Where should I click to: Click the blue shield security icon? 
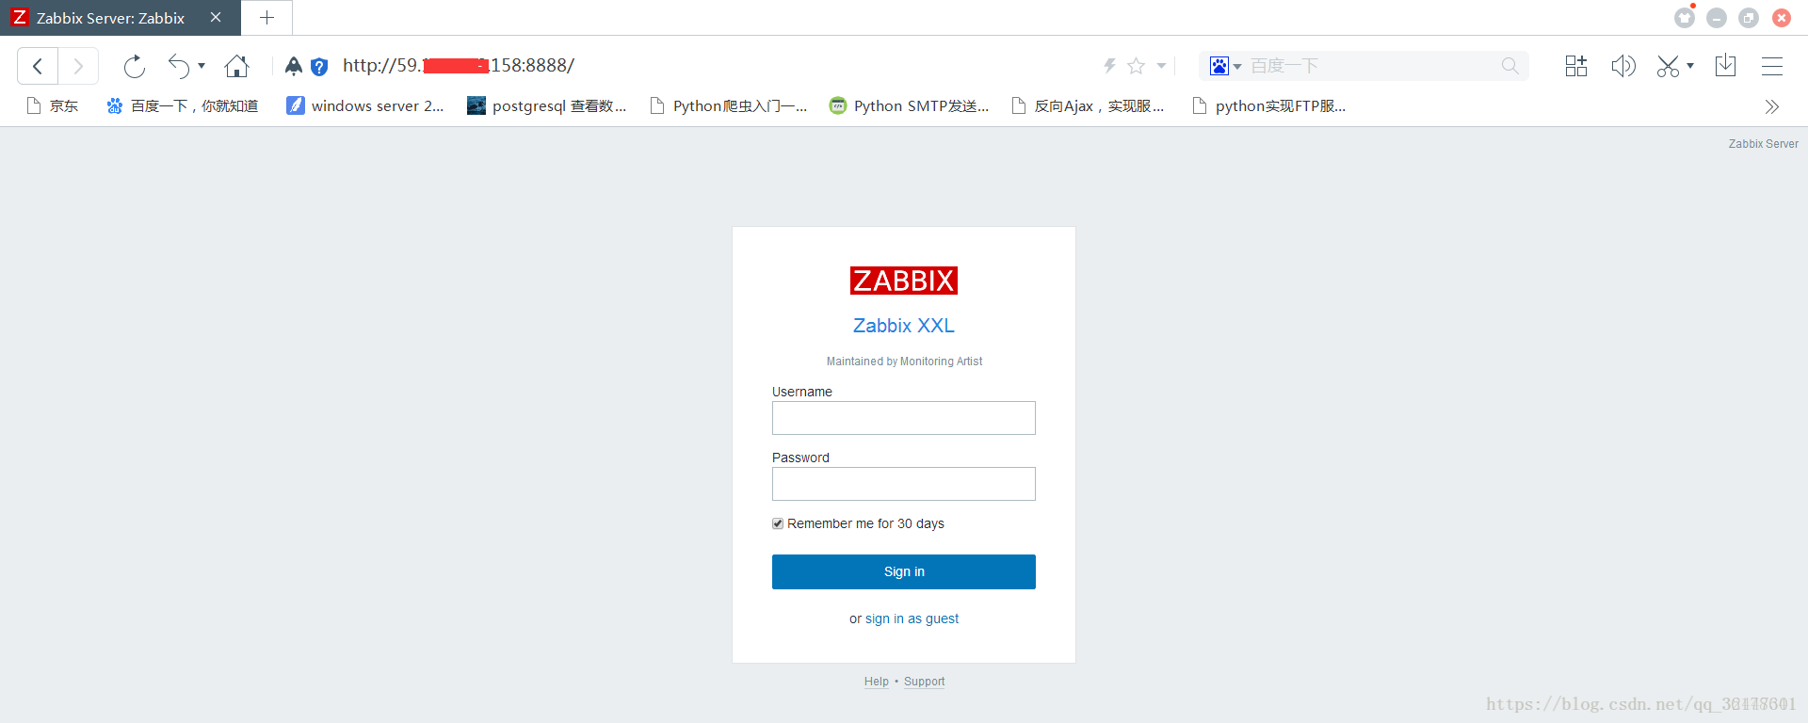pos(319,66)
